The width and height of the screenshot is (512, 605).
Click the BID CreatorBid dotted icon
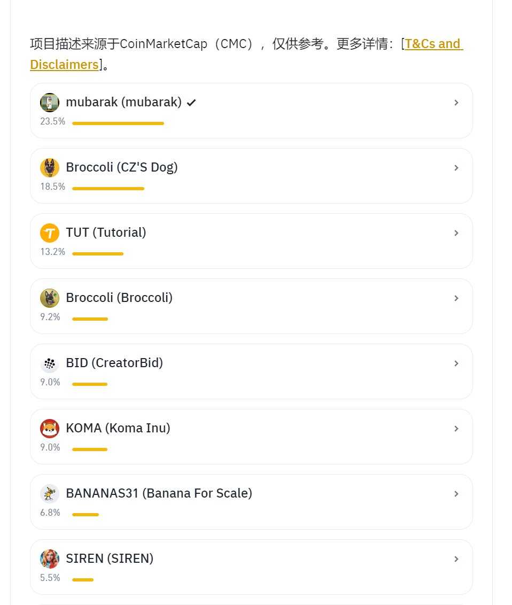click(50, 363)
